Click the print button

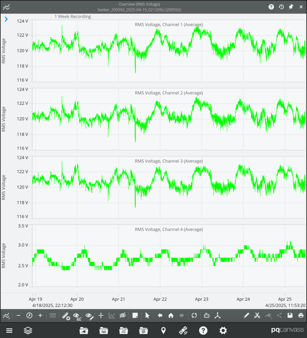pos(301,316)
